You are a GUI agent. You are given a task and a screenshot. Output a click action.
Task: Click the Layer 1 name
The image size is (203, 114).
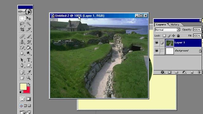(x=180, y=42)
